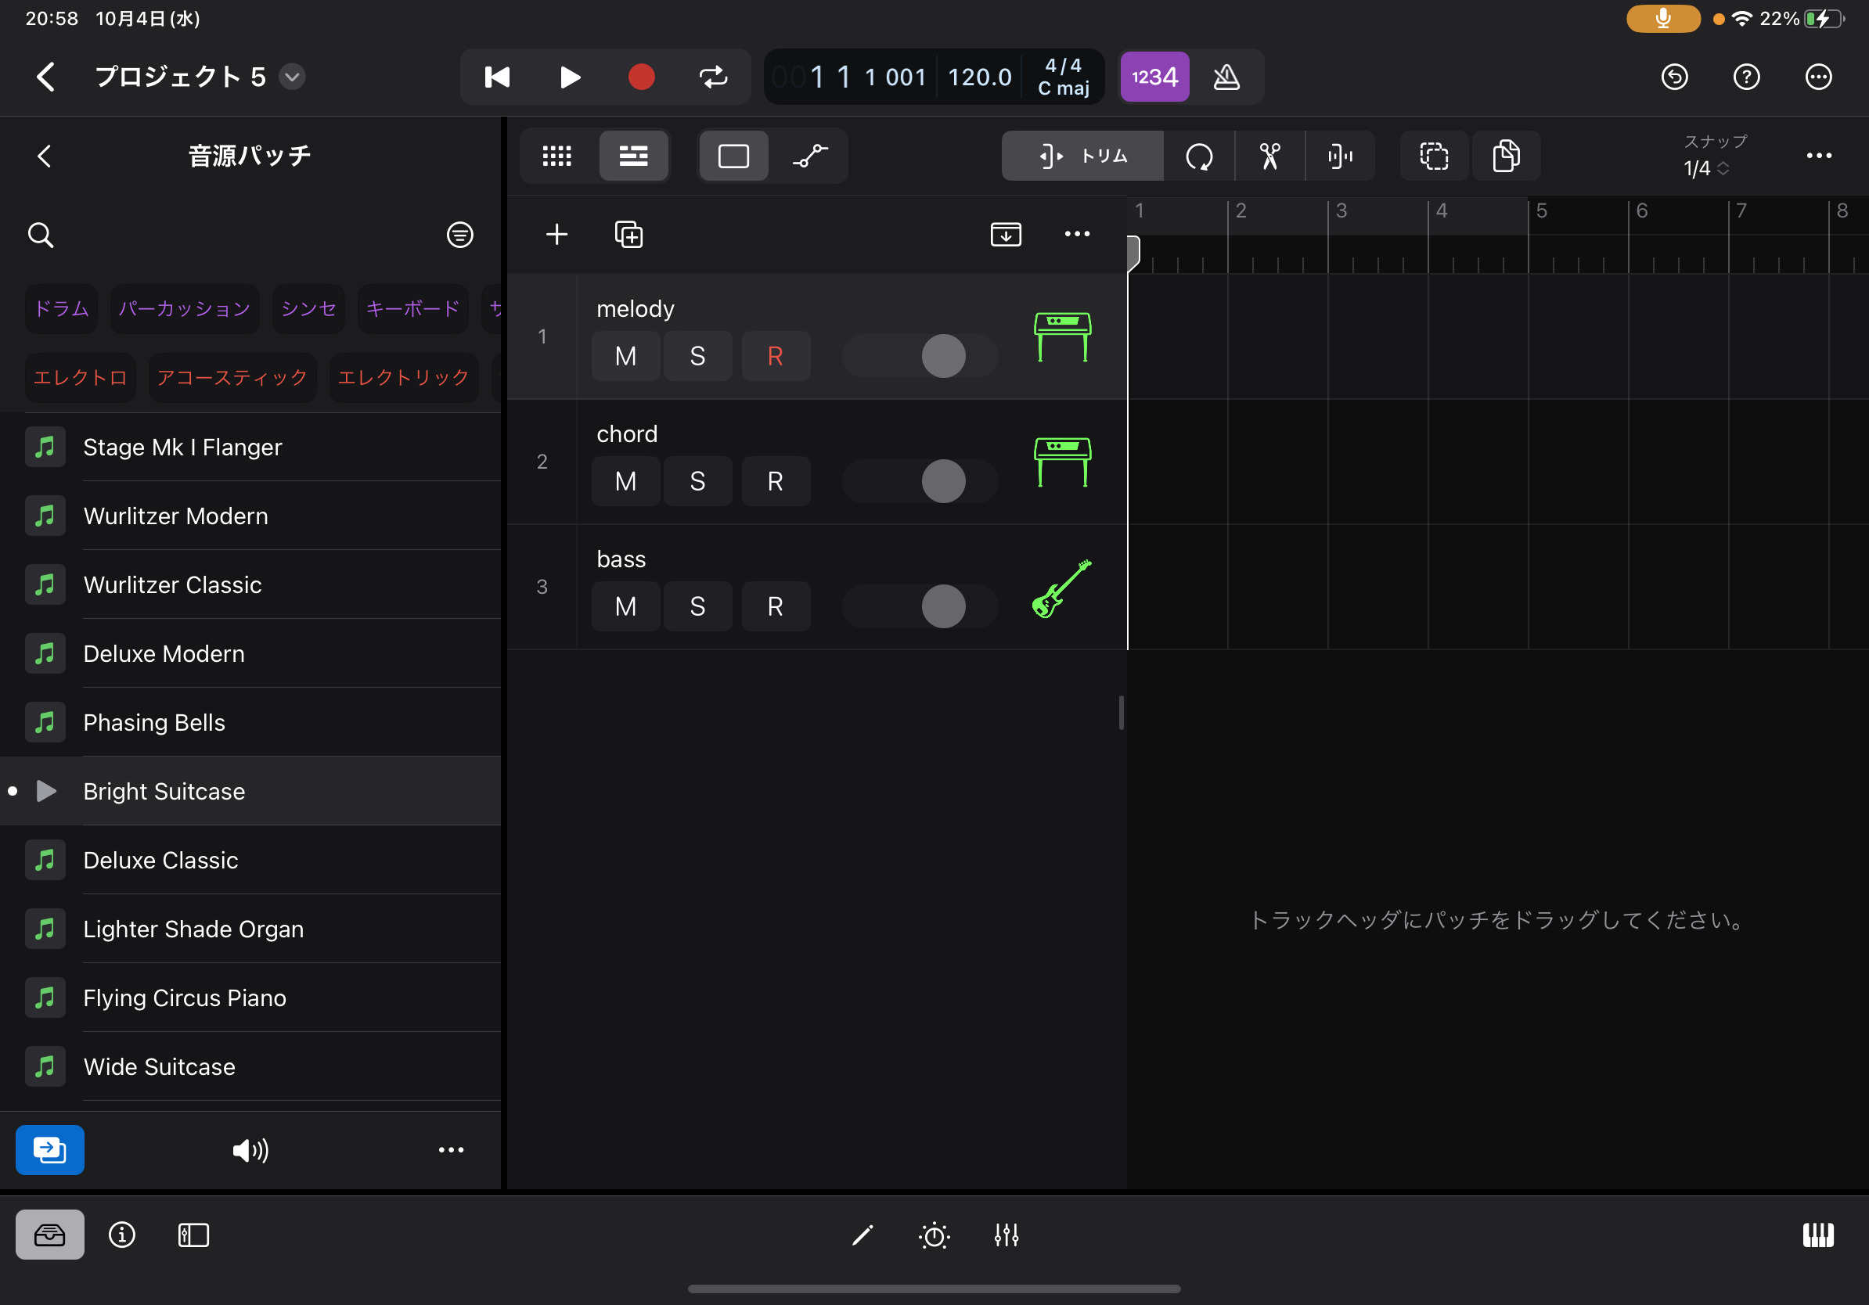Open track header more options dots
Image resolution: width=1869 pixels, height=1305 pixels.
point(1077,235)
